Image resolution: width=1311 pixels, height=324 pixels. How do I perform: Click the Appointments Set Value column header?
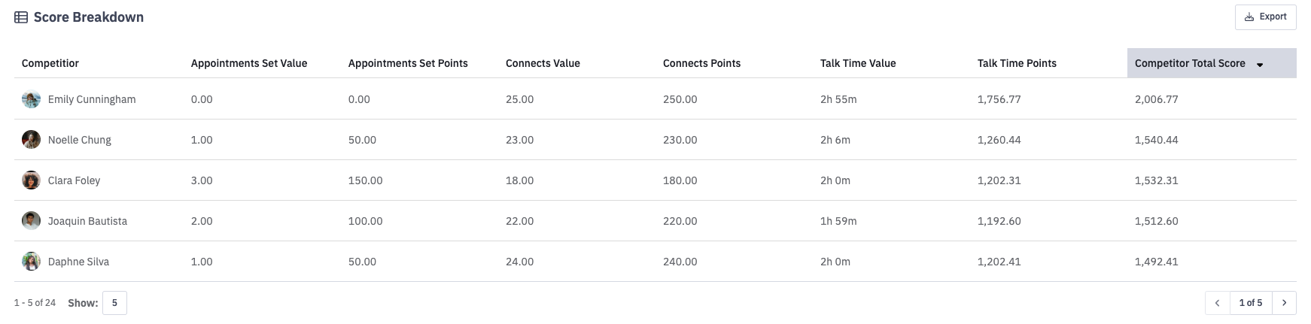[248, 63]
